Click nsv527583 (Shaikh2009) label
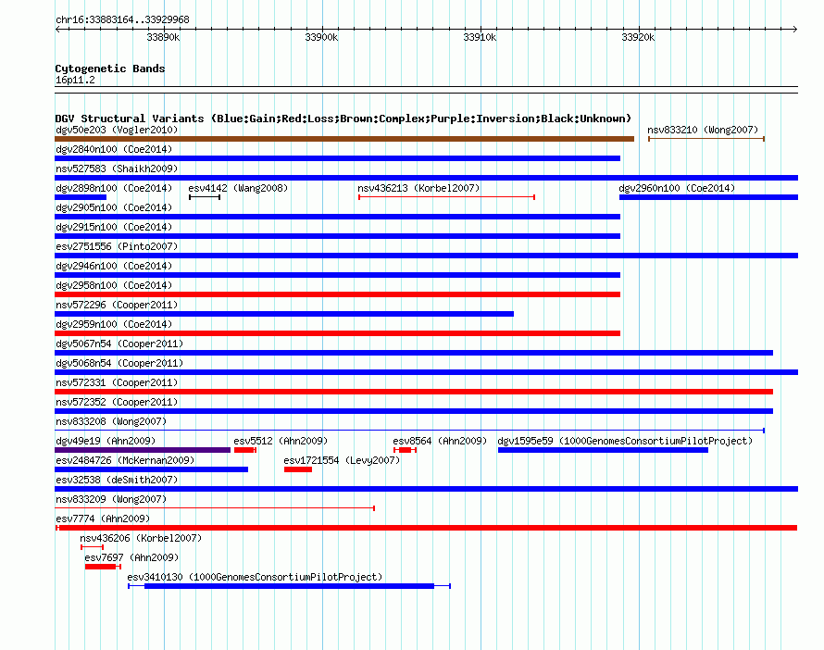 117,169
